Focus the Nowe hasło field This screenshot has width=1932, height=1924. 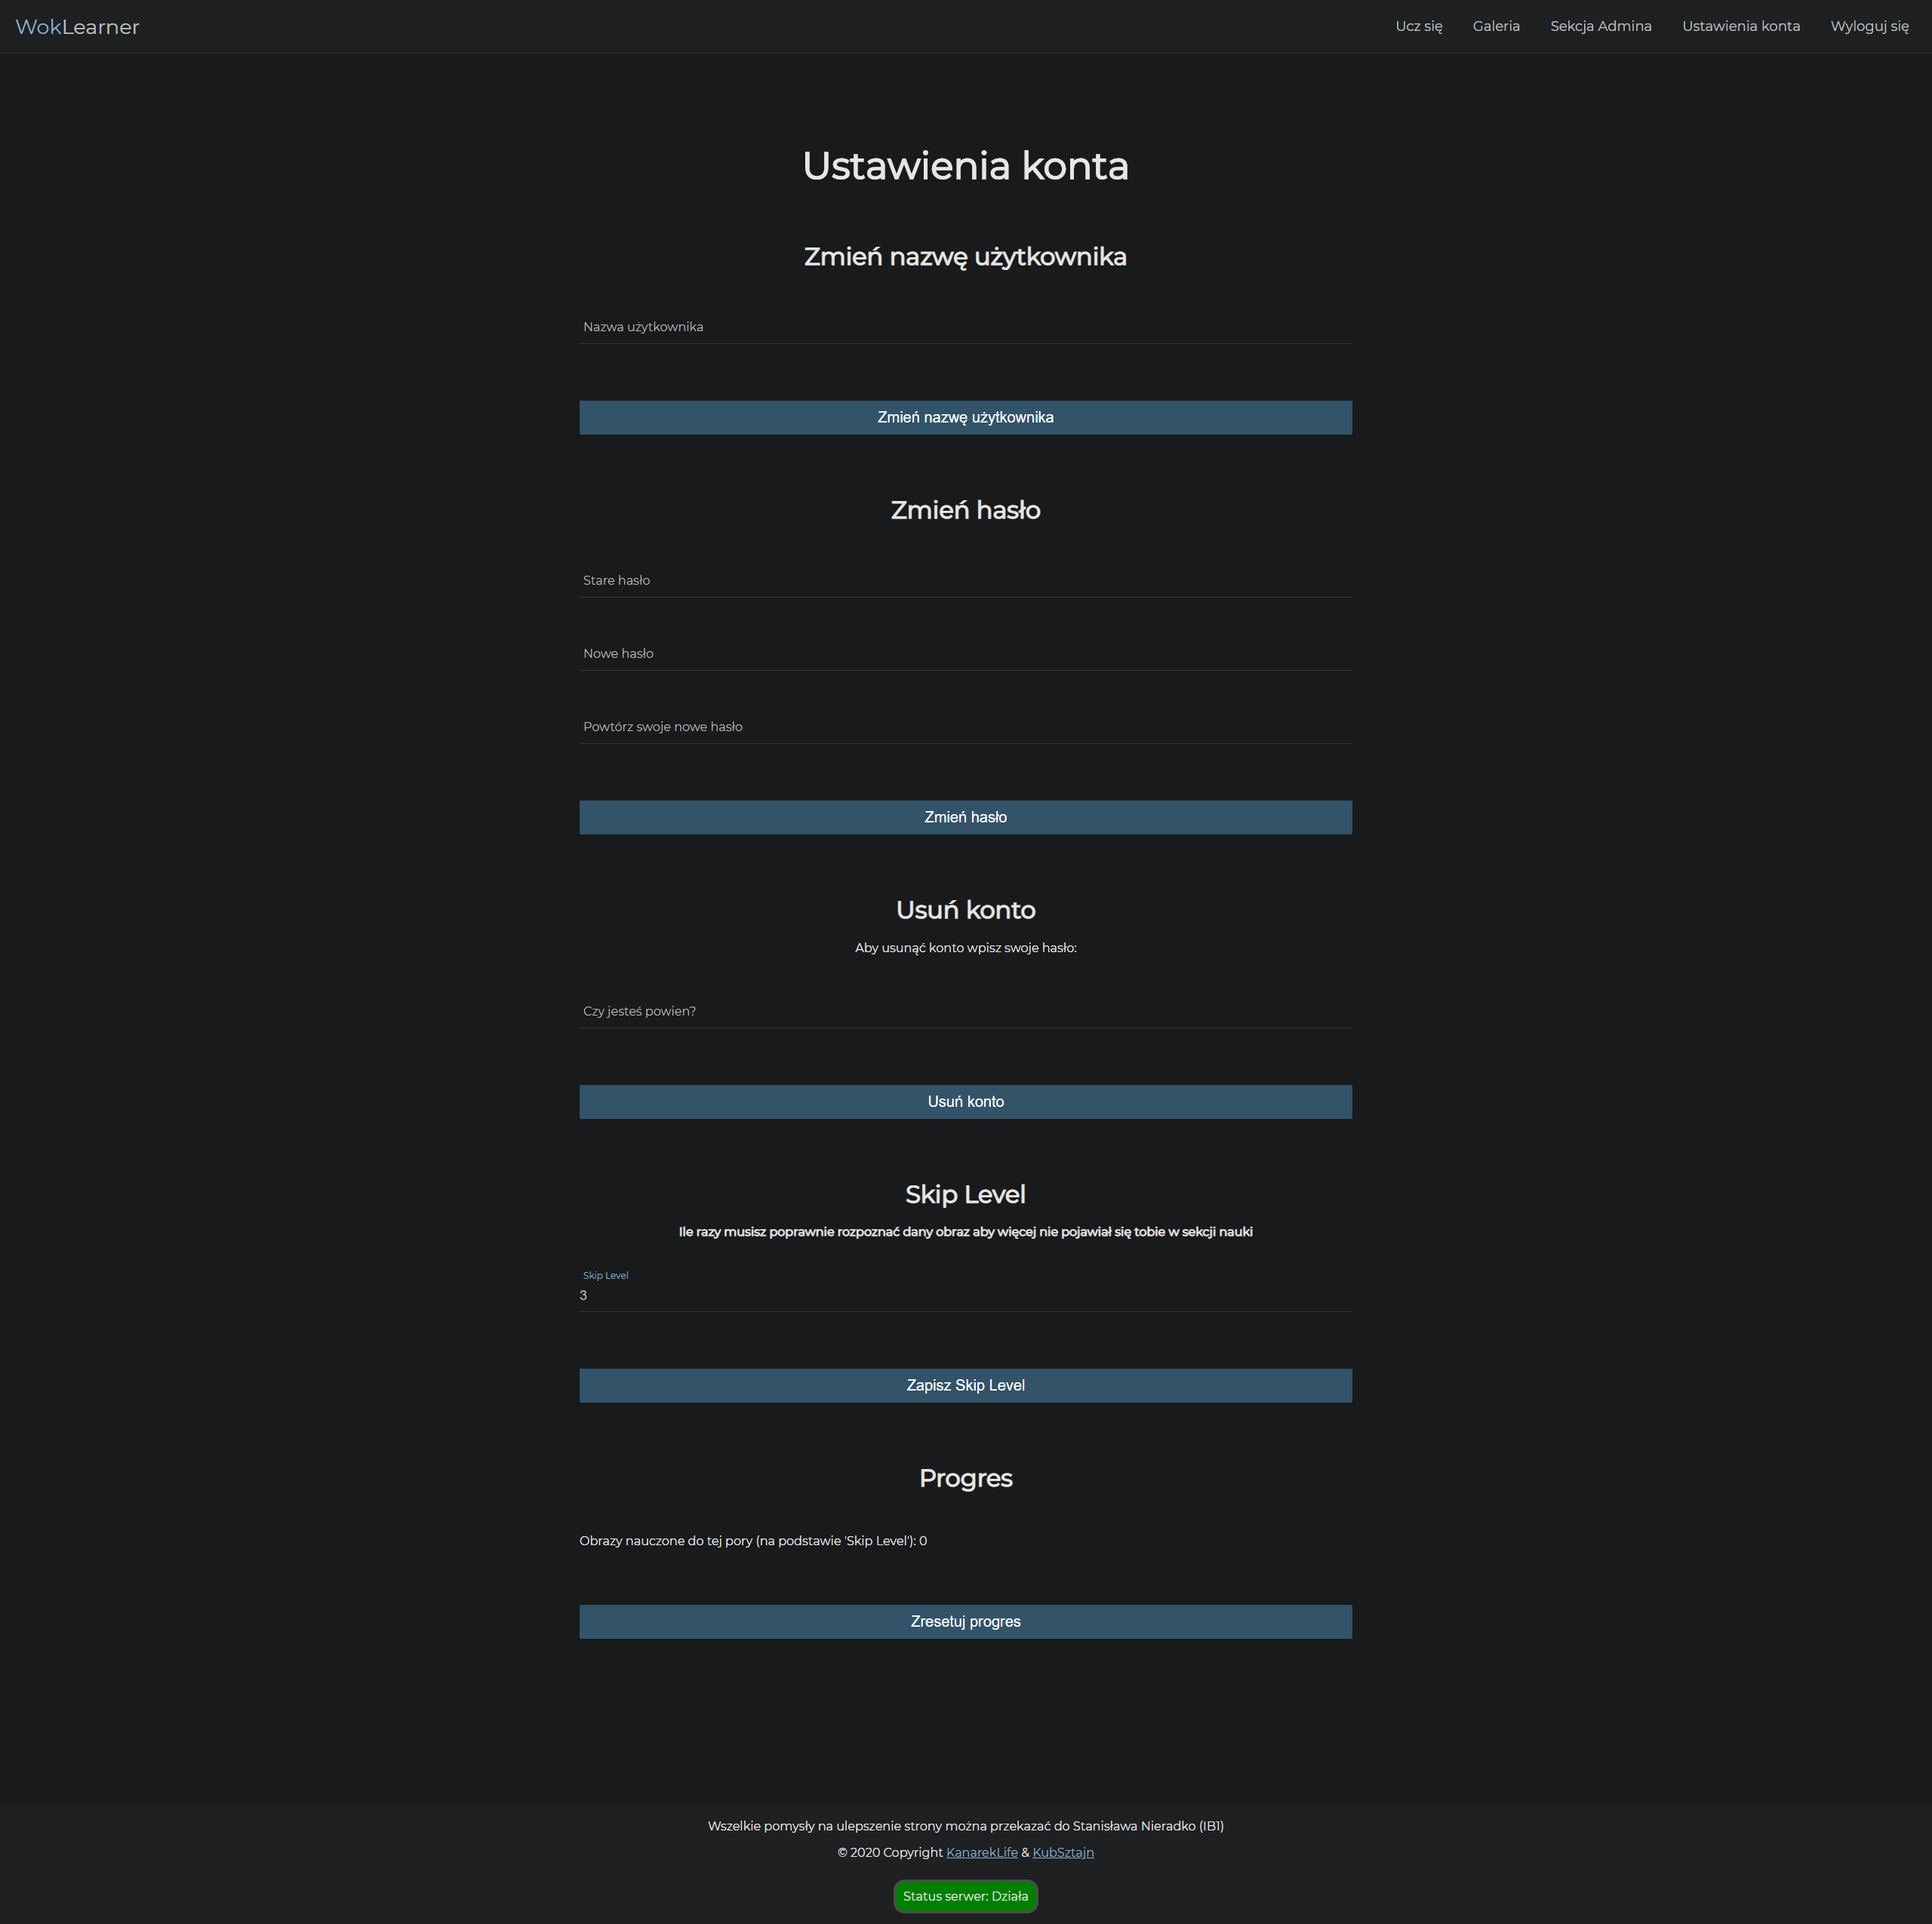pos(965,653)
